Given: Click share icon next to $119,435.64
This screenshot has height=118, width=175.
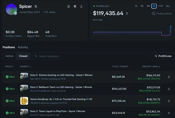Looking at the screenshot, I should coord(127,13).
